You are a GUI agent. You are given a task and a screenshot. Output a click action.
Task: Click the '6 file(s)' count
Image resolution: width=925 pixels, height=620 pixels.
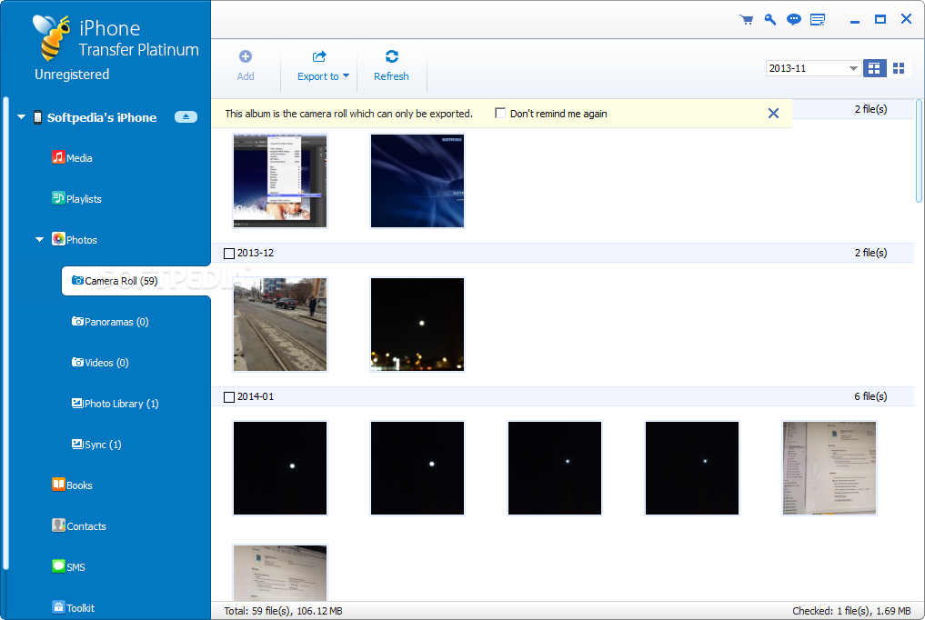point(870,396)
